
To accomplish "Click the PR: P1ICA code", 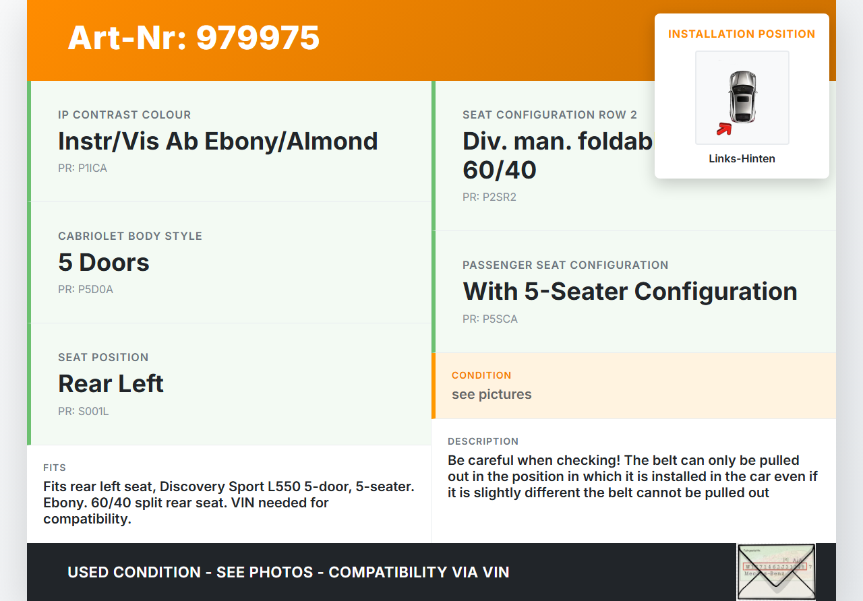I will click(x=82, y=168).
